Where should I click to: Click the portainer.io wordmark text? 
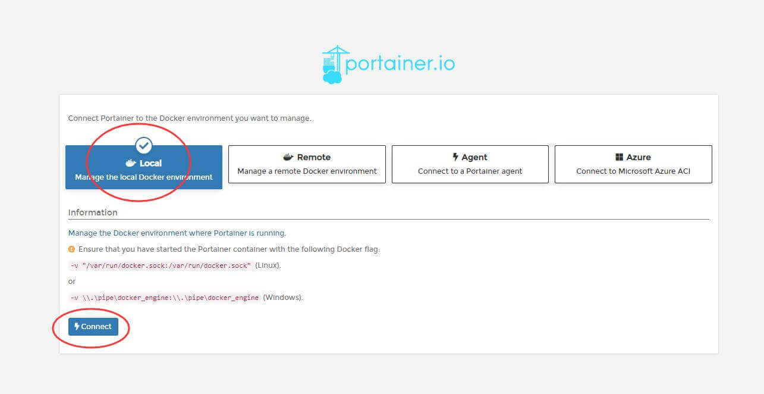click(400, 63)
